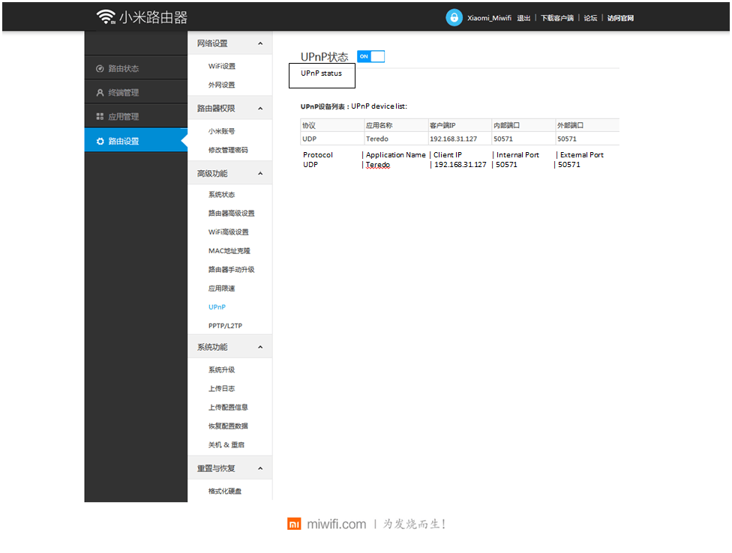Click the 应用管理 grid icon
This screenshot has width=732, height=553.
click(100, 116)
